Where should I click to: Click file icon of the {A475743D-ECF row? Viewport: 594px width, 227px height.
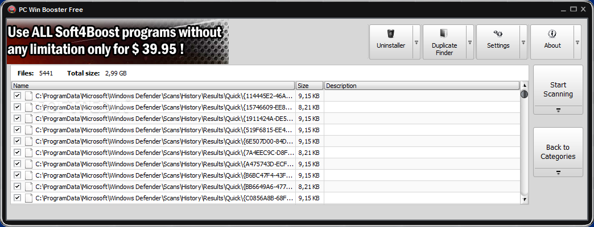click(29, 164)
